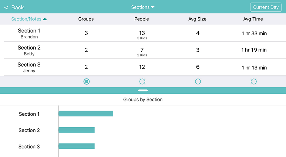Image resolution: width=286 pixels, height=157 pixels.
Task: Select the Groups chart radio button
Action: (x=86, y=81)
